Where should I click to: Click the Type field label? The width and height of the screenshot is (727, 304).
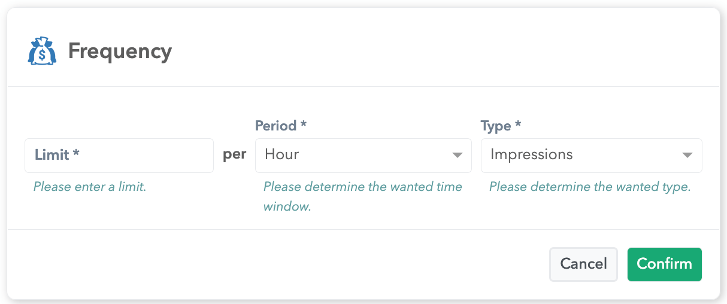[496, 126]
